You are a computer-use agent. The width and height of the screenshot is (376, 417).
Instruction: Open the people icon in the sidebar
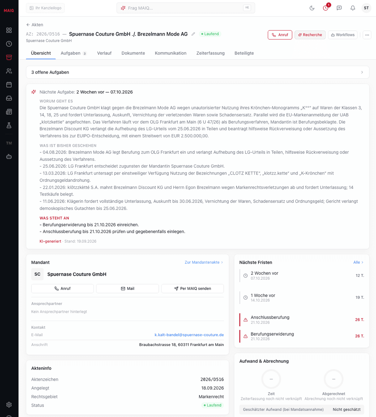point(9,71)
